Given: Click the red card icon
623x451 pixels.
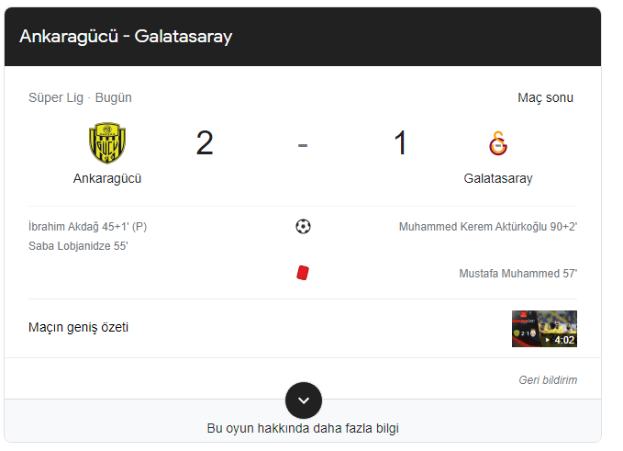Looking at the screenshot, I should [x=303, y=273].
